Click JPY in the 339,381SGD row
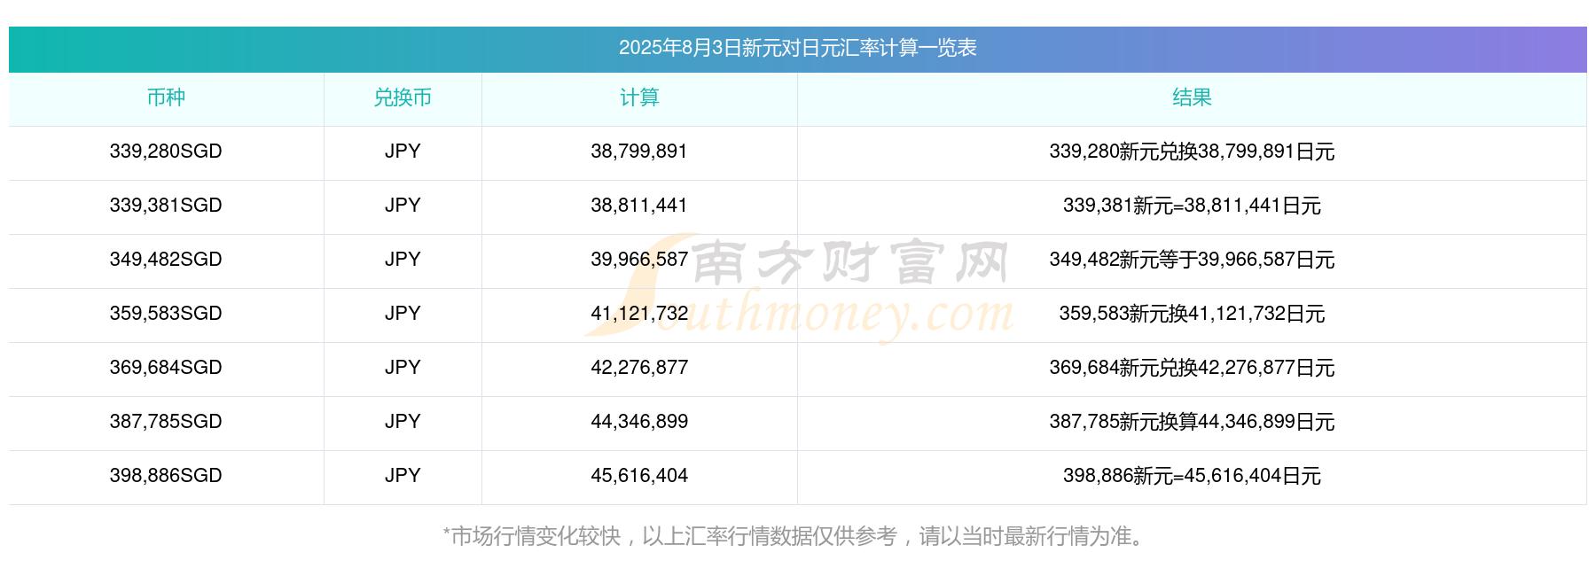Screen dimensions: 1596x576 (403, 206)
